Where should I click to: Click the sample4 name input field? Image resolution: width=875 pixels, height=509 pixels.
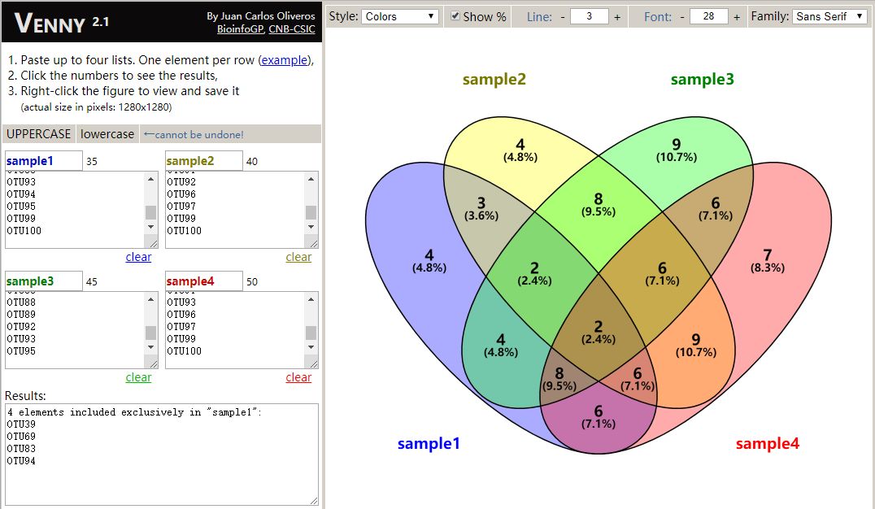(x=203, y=281)
